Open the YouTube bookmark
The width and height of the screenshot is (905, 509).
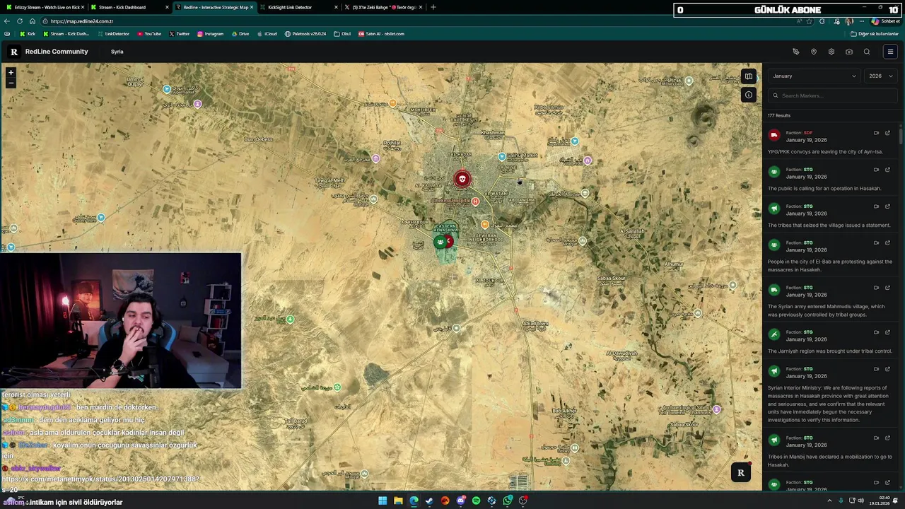(x=149, y=34)
